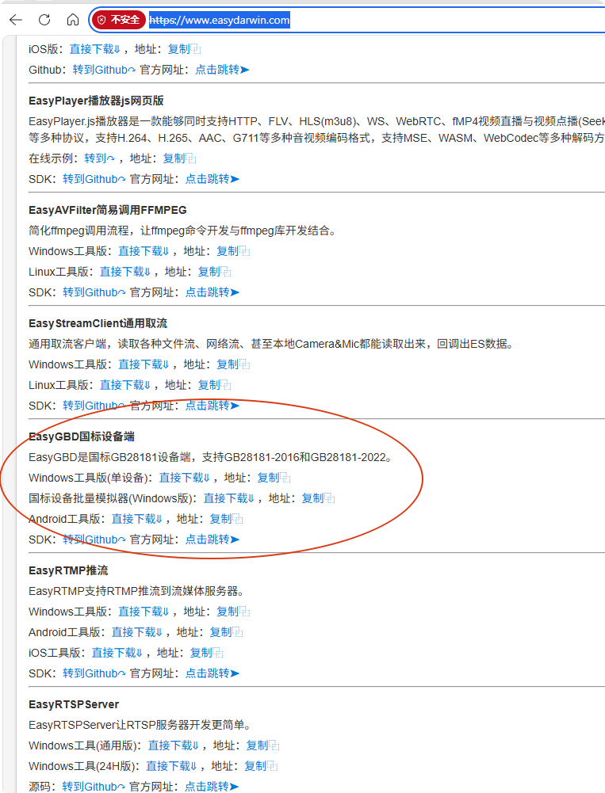Click the EasyStreamClient通用取流 heading

click(x=98, y=323)
